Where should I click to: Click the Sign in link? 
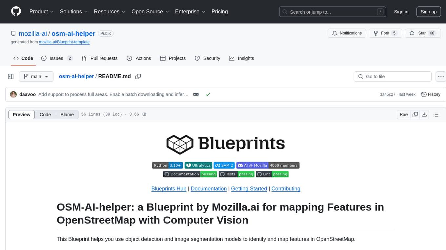coord(401,12)
